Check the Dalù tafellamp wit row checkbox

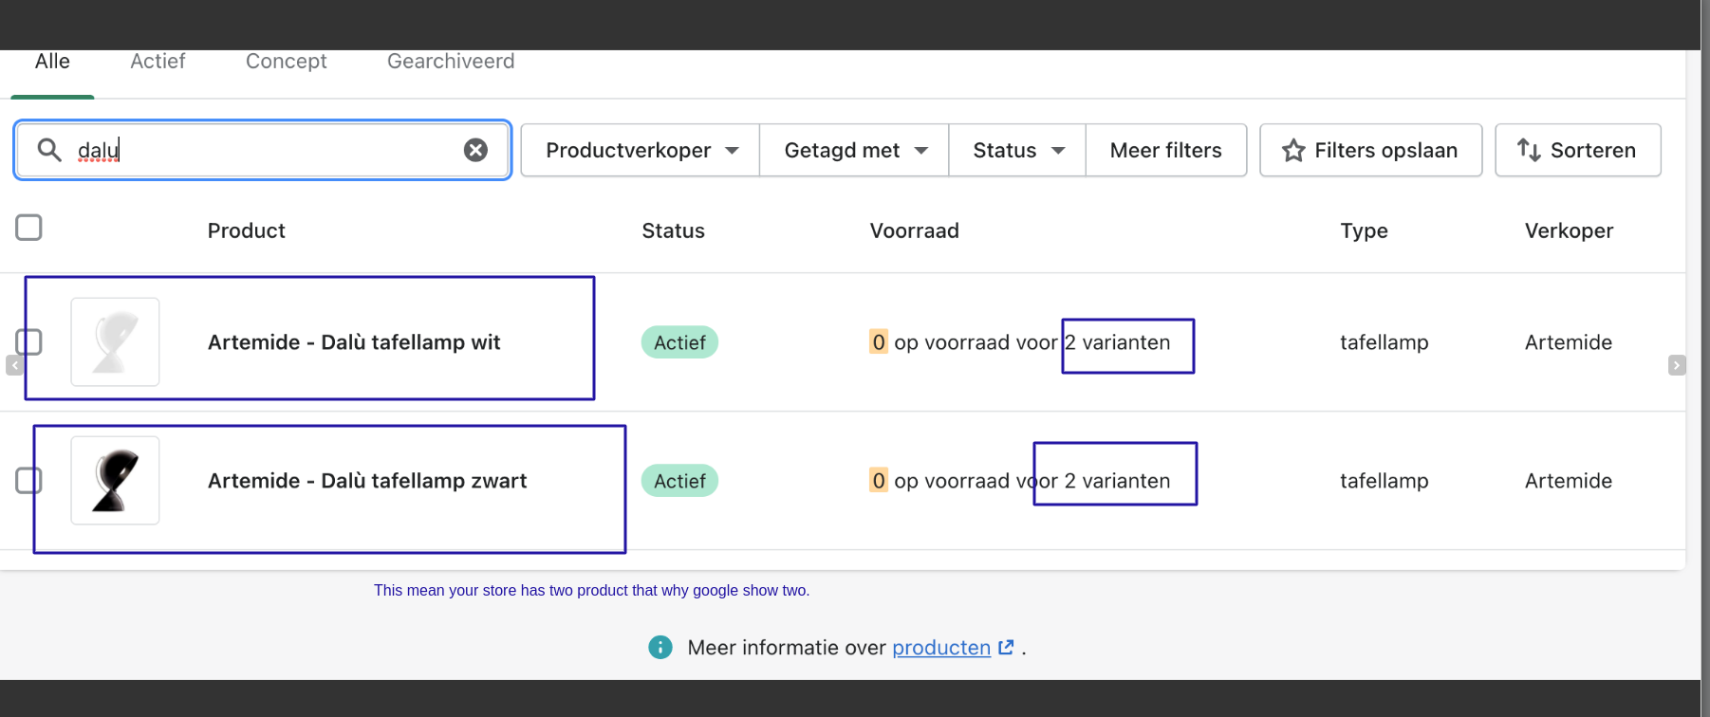(x=29, y=342)
